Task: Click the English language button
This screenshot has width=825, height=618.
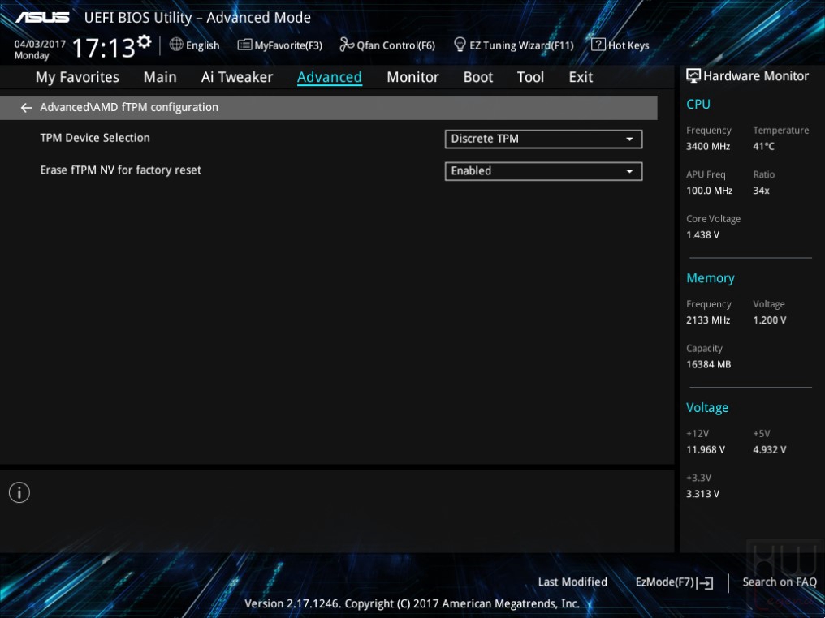Action: (195, 45)
